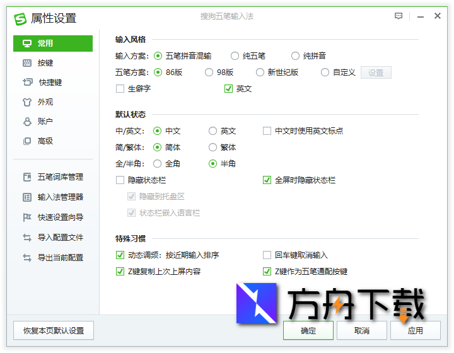Image resolution: width=454 pixels, height=353 pixels.
Task: Uncheck 全屏时隐藏状态栏
Action: pos(267,180)
